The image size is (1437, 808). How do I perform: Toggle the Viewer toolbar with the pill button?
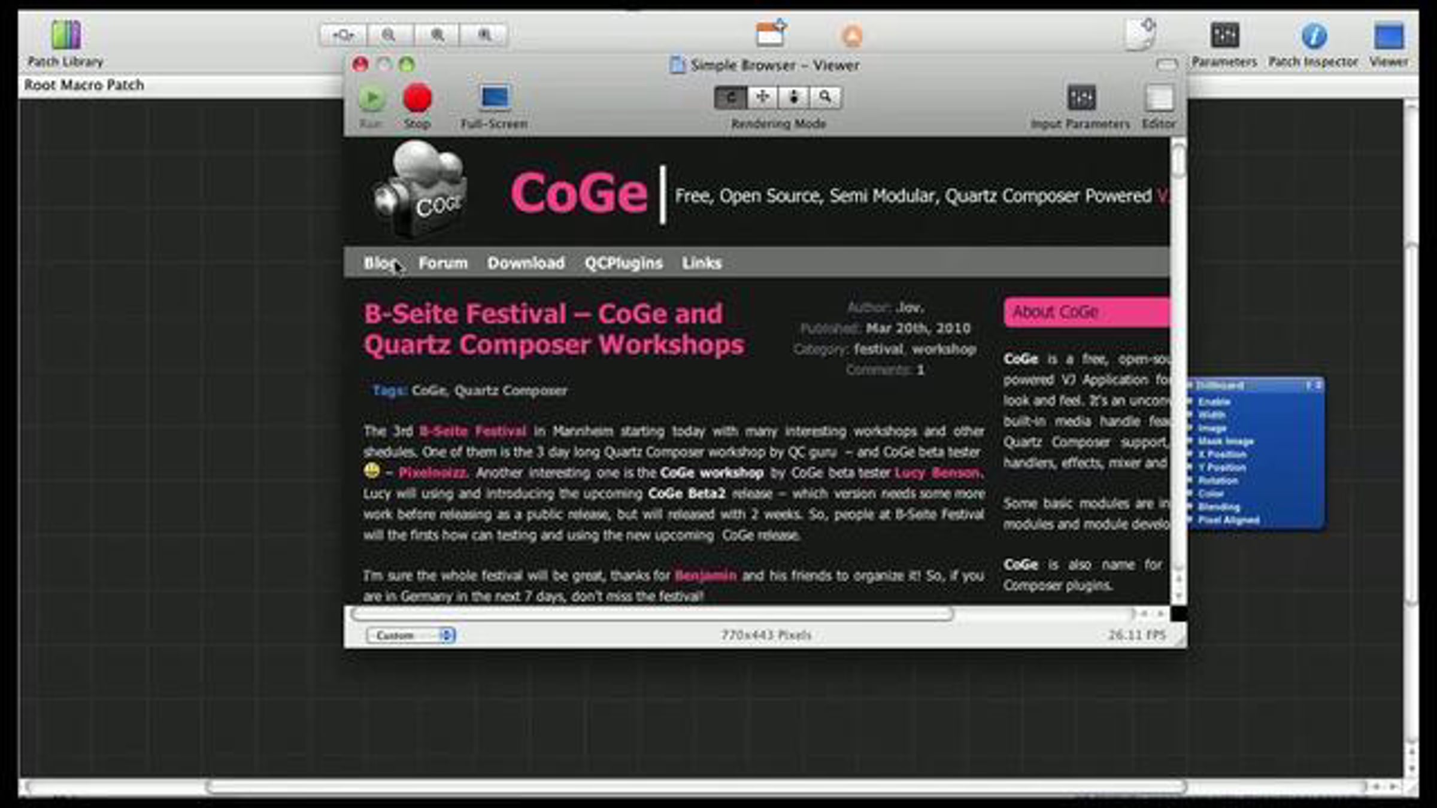coord(1166,64)
